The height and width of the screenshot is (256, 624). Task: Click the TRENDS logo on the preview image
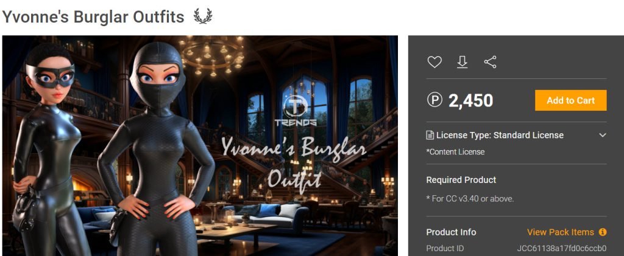[x=296, y=111]
